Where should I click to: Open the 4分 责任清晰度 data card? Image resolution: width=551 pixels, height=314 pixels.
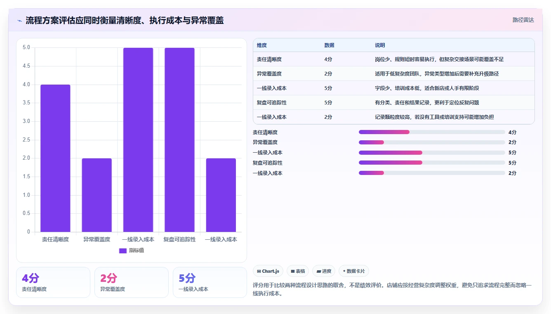click(53, 282)
